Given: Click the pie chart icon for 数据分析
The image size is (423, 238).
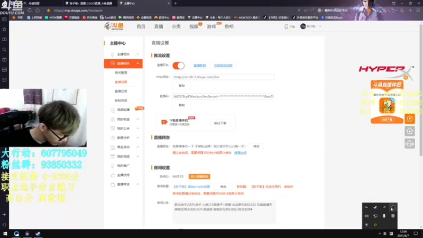Looking at the screenshot, I should tap(113, 138).
